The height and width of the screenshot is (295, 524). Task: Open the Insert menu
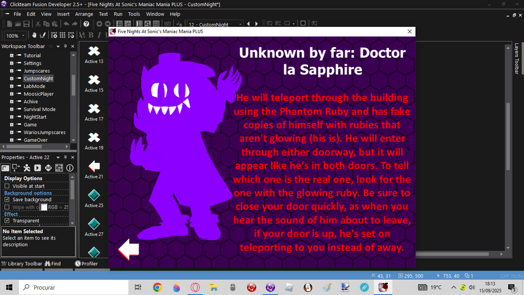tap(63, 14)
